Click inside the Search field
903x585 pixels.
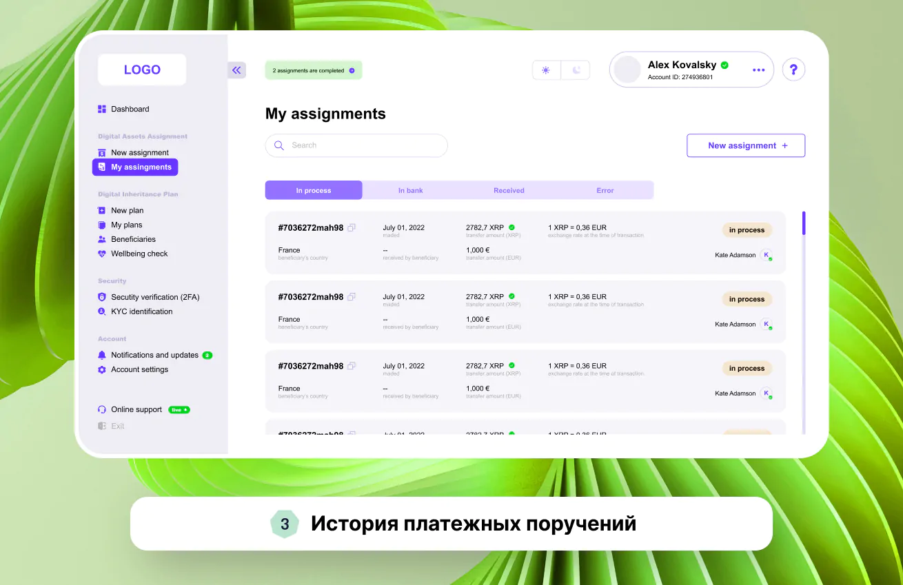pos(356,145)
